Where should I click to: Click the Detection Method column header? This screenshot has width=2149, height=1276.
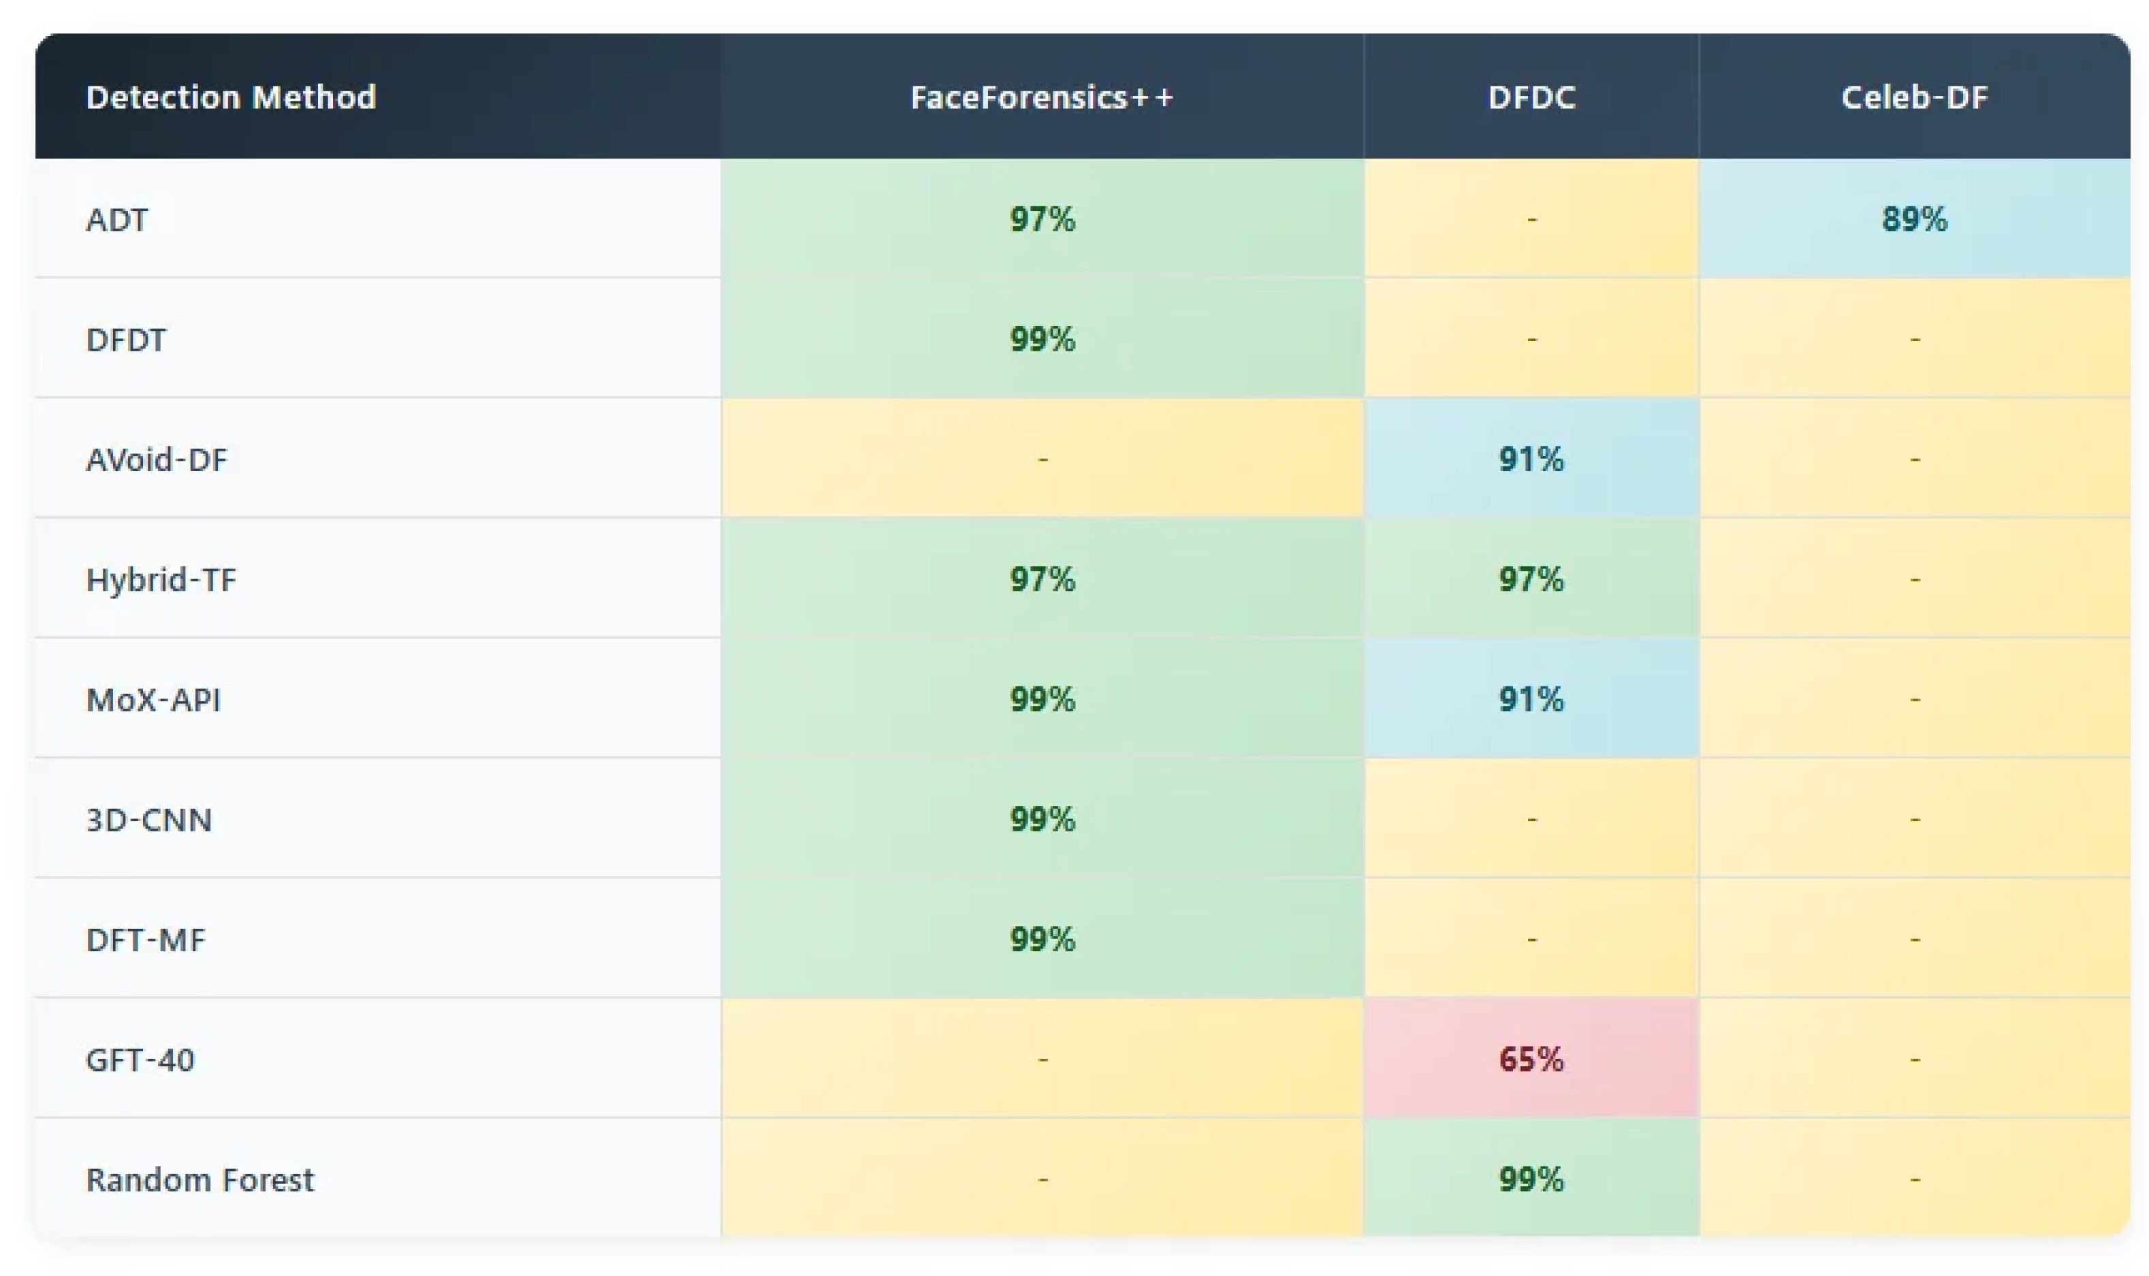pos(230,97)
